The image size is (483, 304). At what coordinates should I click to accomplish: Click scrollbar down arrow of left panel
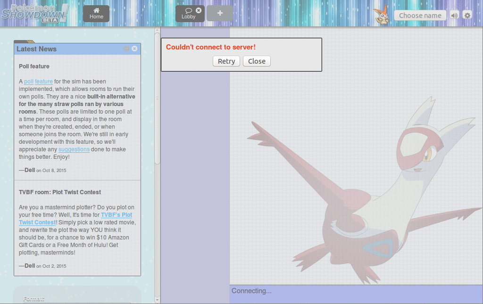click(x=157, y=300)
